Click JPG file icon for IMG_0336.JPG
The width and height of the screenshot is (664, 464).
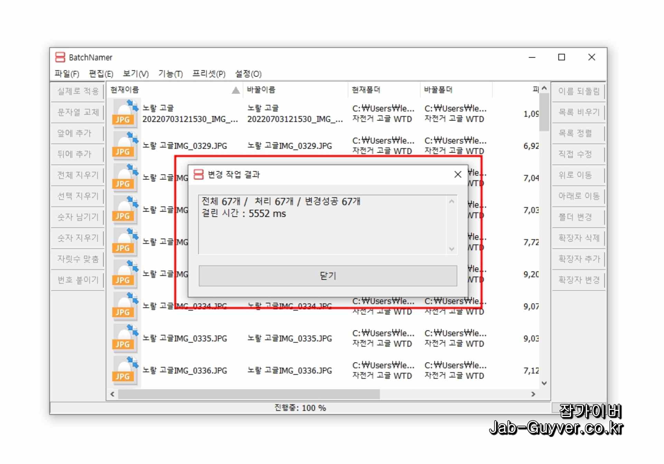[x=125, y=370]
